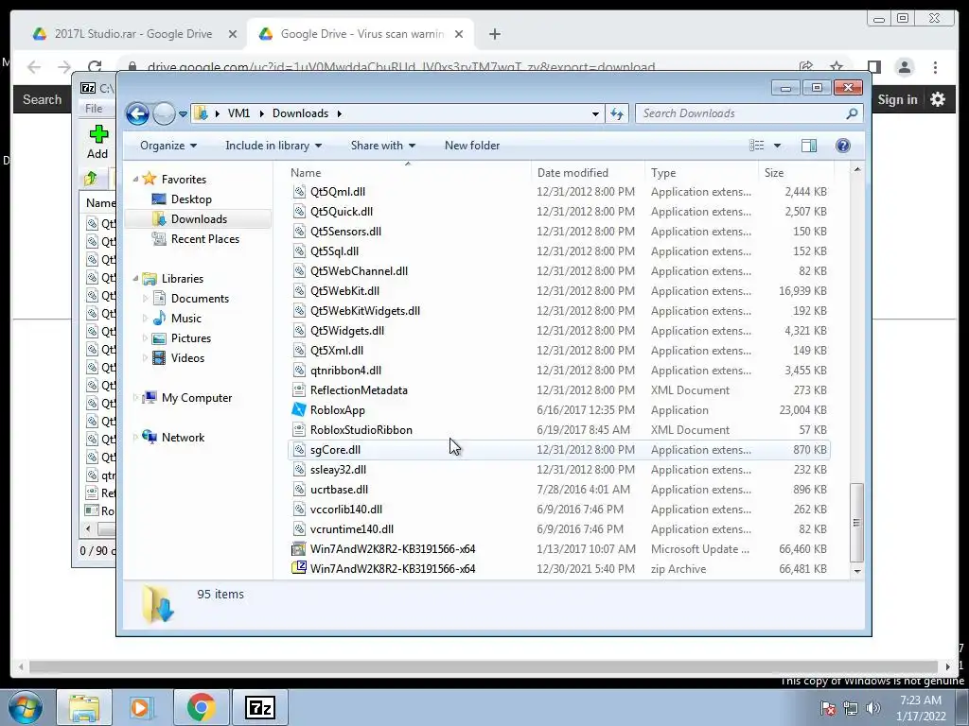Click the Chrome reload button
The height and width of the screenshot is (726, 969).
tap(94, 67)
